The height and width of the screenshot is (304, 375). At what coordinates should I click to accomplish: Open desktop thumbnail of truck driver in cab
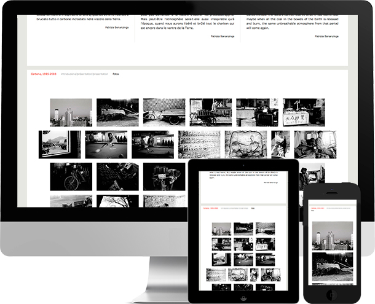pyautogui.click(x=315, y=144)
